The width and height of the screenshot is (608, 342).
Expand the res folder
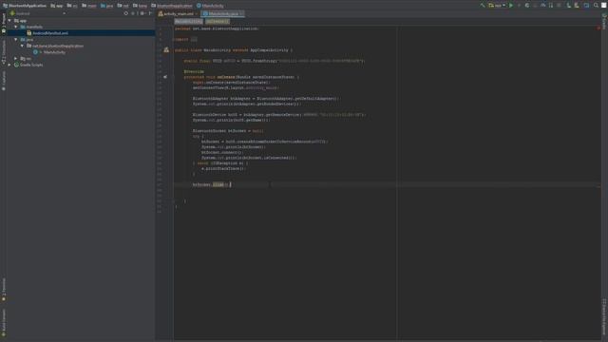(x=16, y=58)
